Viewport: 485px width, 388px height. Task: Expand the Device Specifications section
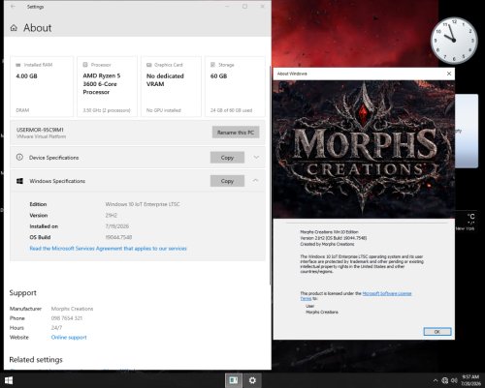[256, 158]
